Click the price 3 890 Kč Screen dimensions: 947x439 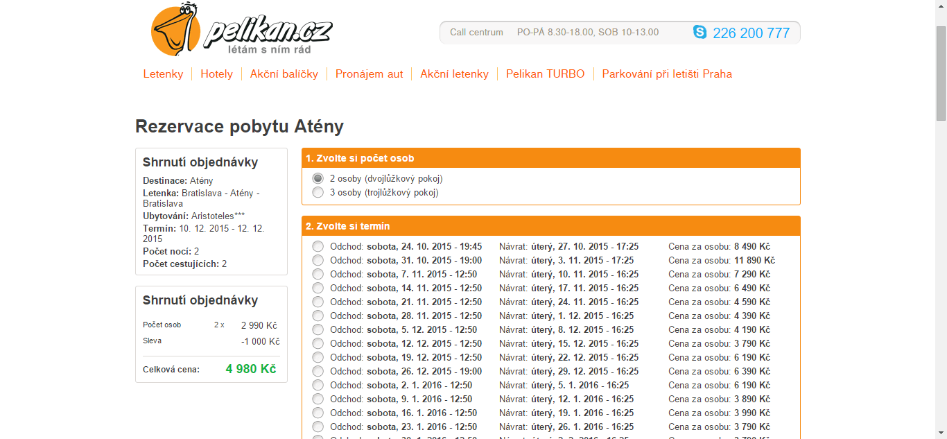point(752,399)
